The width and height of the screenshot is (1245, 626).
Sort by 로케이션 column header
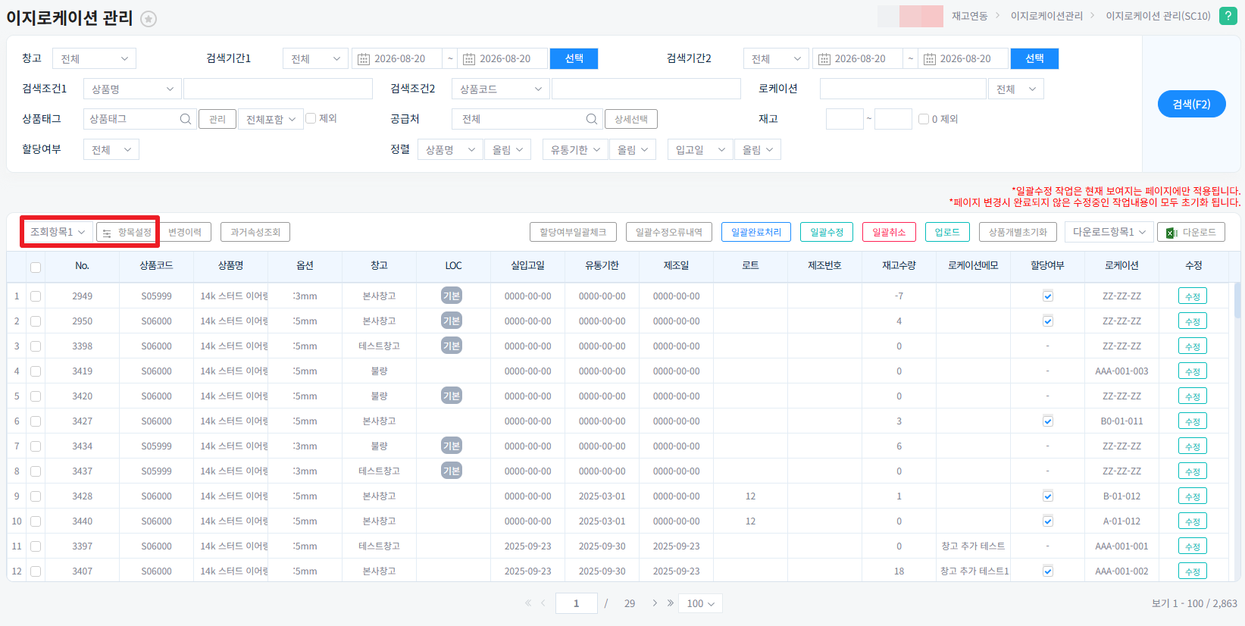1121,265
